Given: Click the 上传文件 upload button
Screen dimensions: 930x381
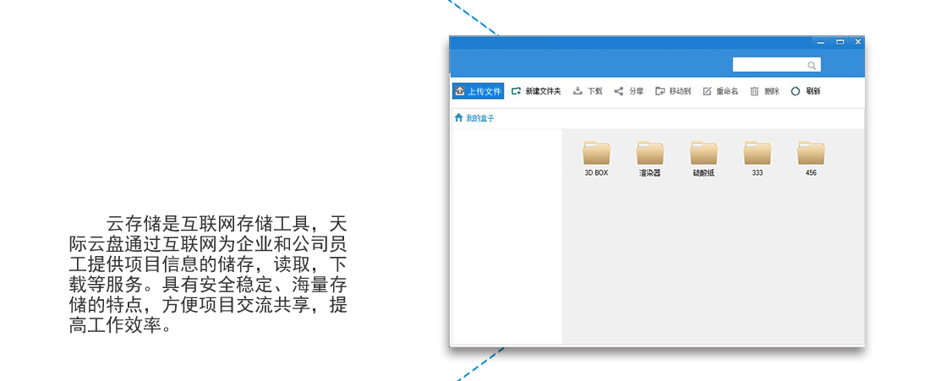Looking at the screenshot, I should click(x=478, y=91).
